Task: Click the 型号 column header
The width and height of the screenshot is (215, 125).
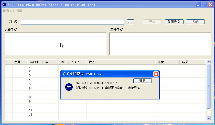Action: pos(20,62)
